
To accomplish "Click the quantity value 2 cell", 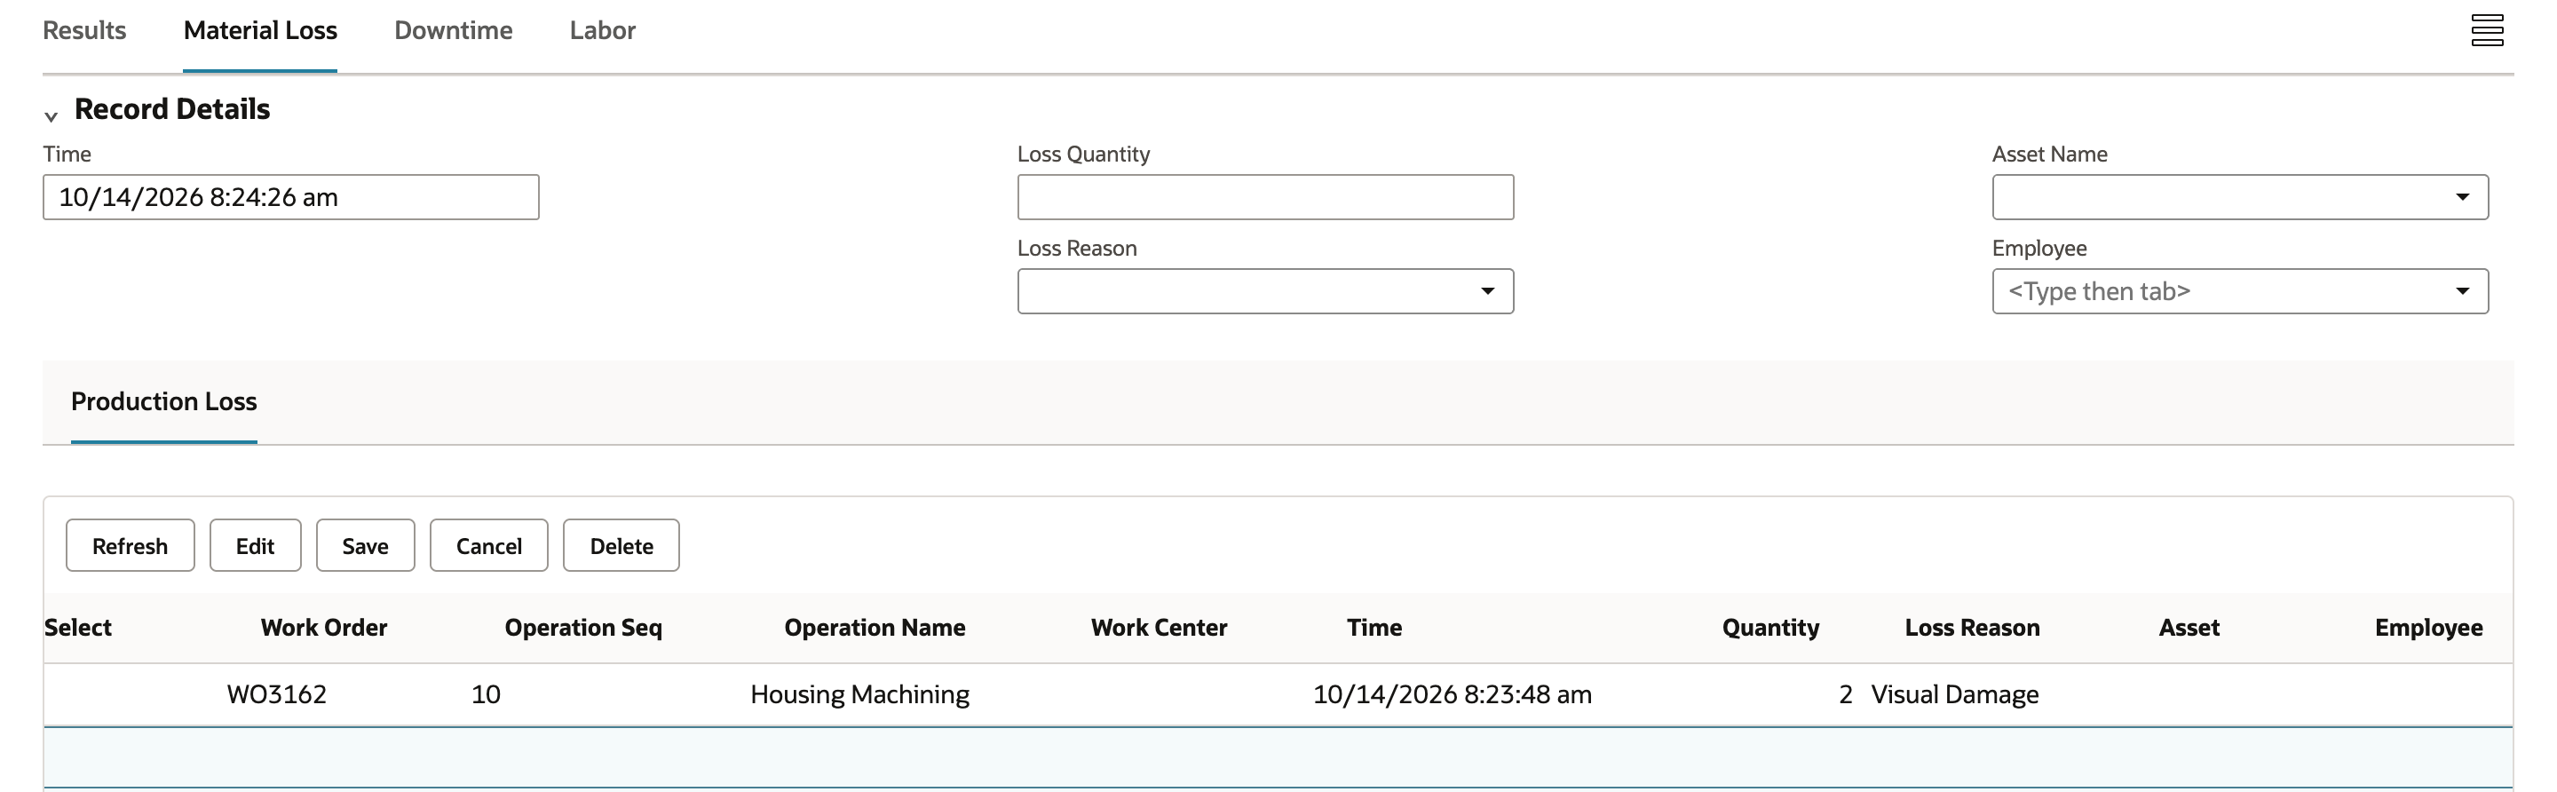I will (1845, 693).
